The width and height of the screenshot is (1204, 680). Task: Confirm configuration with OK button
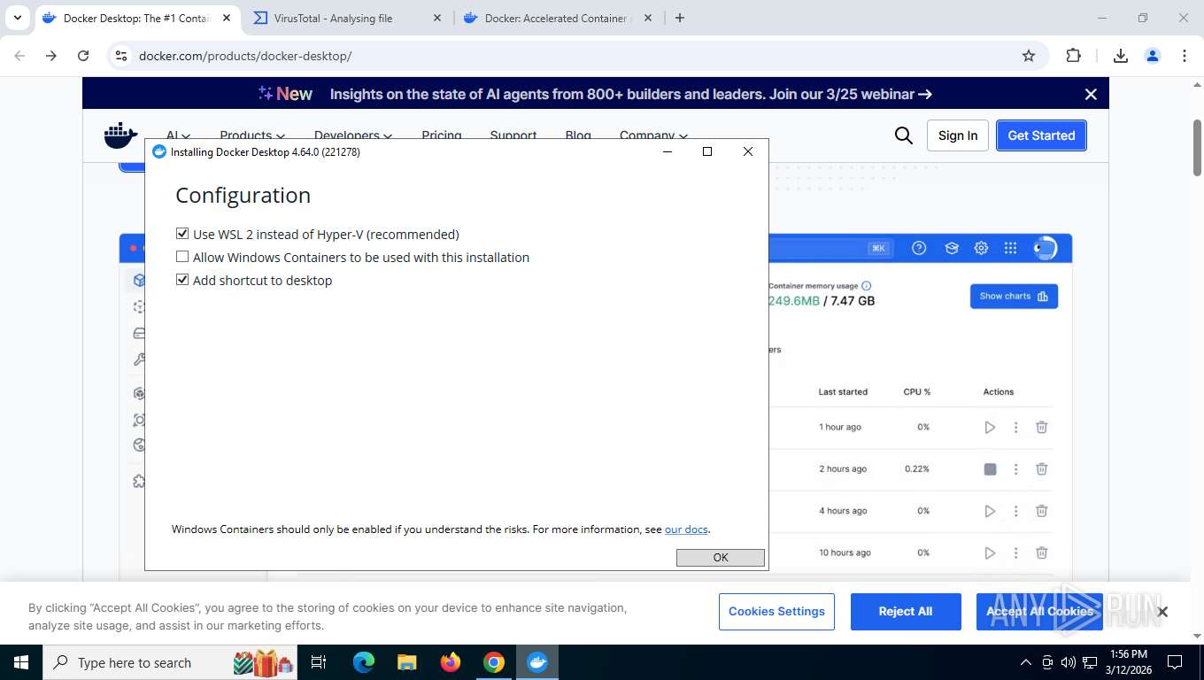click(720, 557)
